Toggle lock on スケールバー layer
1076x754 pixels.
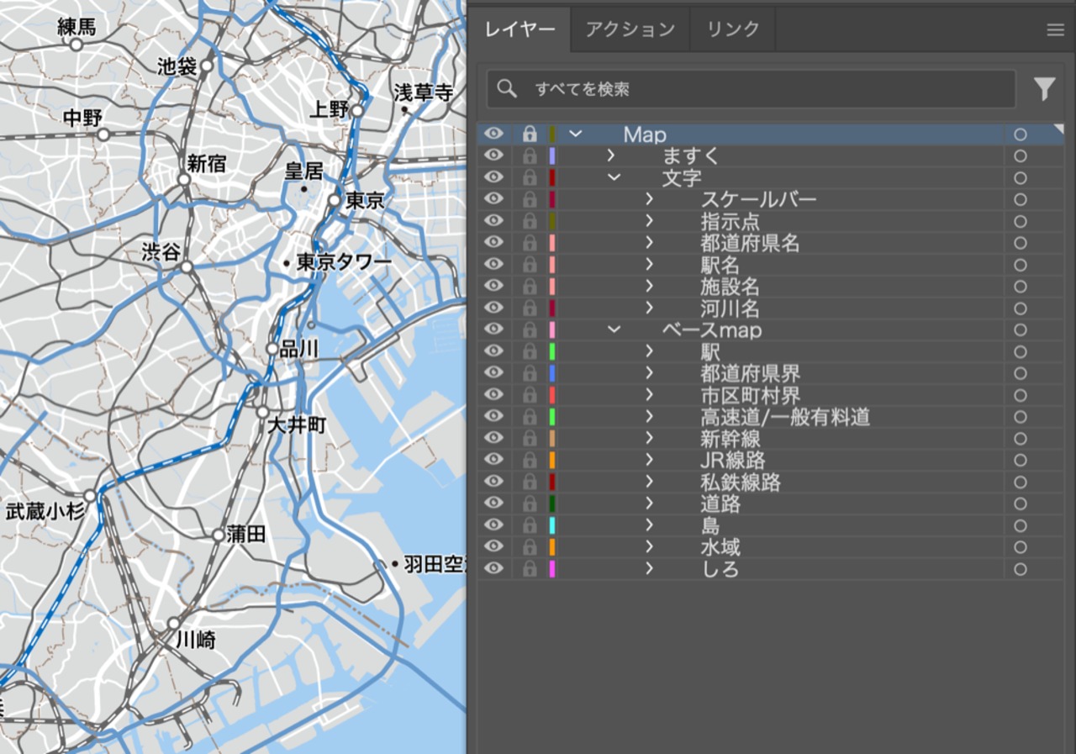point(530,199)
